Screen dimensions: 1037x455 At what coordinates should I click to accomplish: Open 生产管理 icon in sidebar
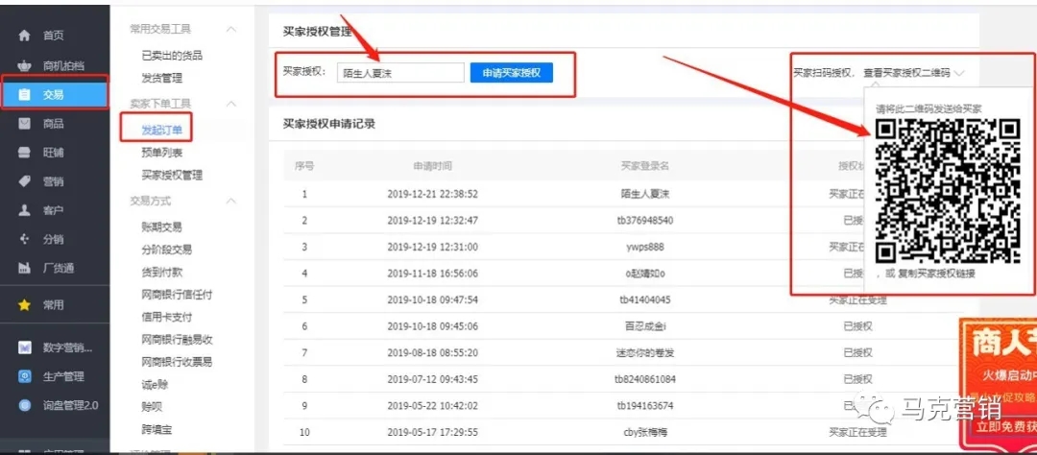(25, 376)
